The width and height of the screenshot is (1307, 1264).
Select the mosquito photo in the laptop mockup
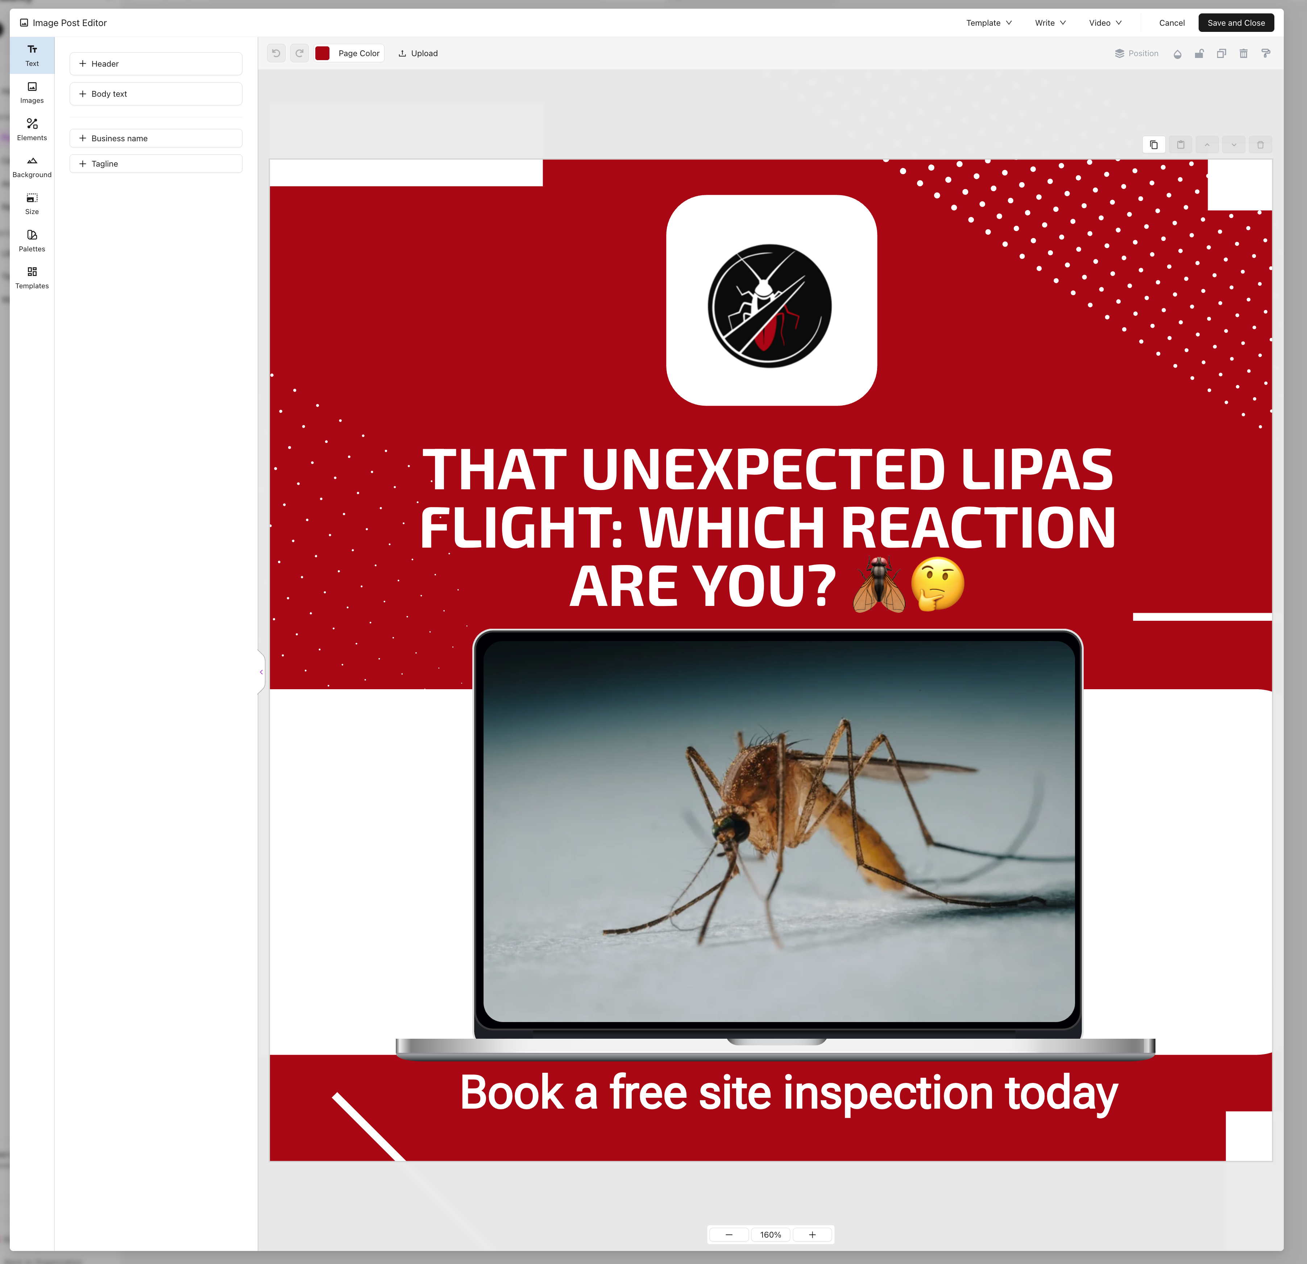[x=779, y=832]
